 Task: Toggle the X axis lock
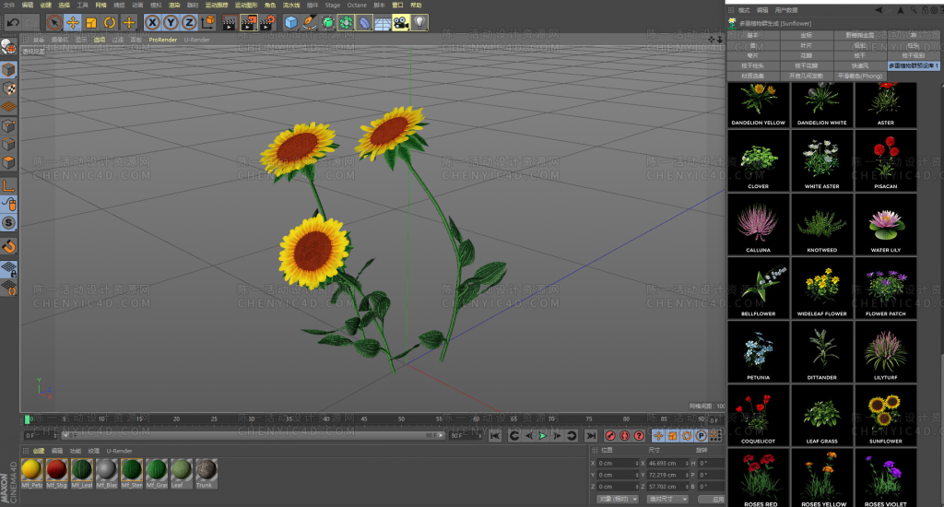point(153,22)
